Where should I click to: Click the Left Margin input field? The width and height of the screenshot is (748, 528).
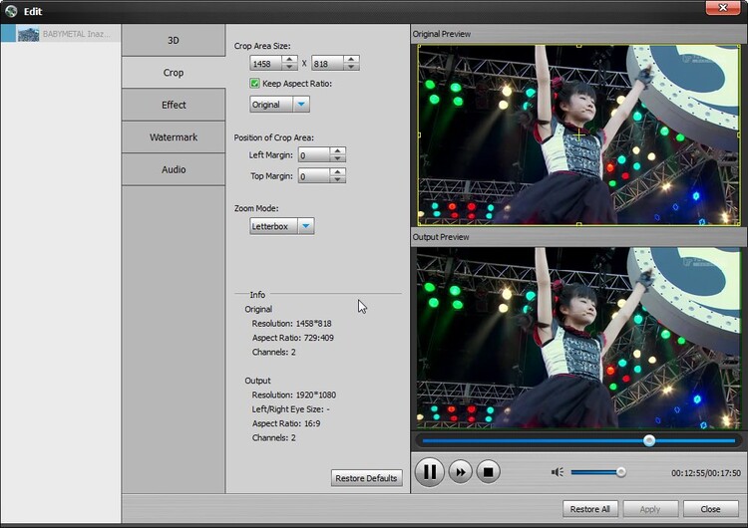pos(314,154)
